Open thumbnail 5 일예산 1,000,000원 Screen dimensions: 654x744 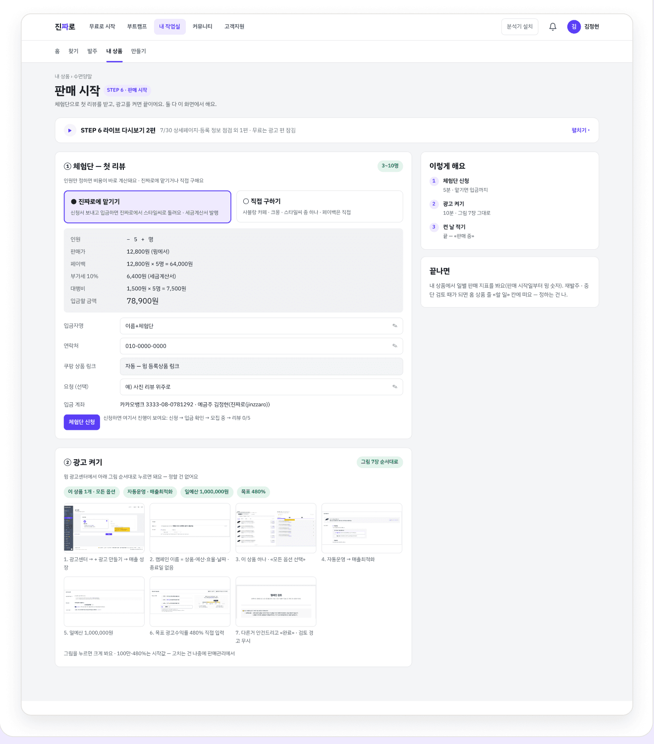pos(104,601)
